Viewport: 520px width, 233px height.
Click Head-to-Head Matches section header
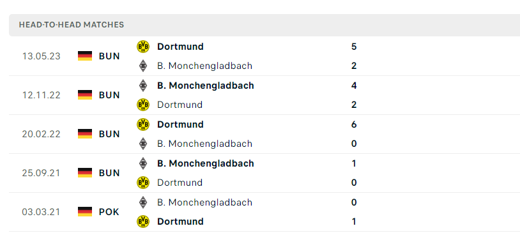[72, 25]
